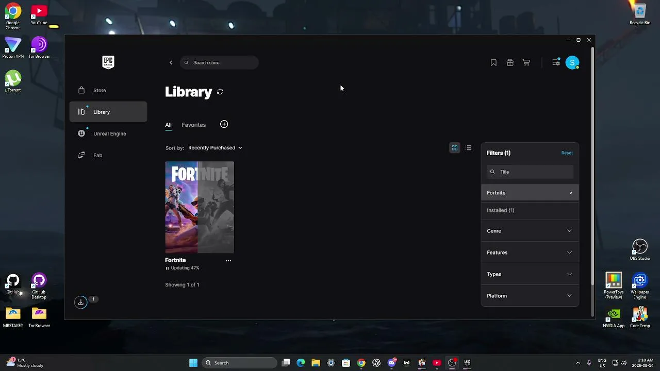
Task: Pause the Fortnite update
Action: tap(167, 268)
